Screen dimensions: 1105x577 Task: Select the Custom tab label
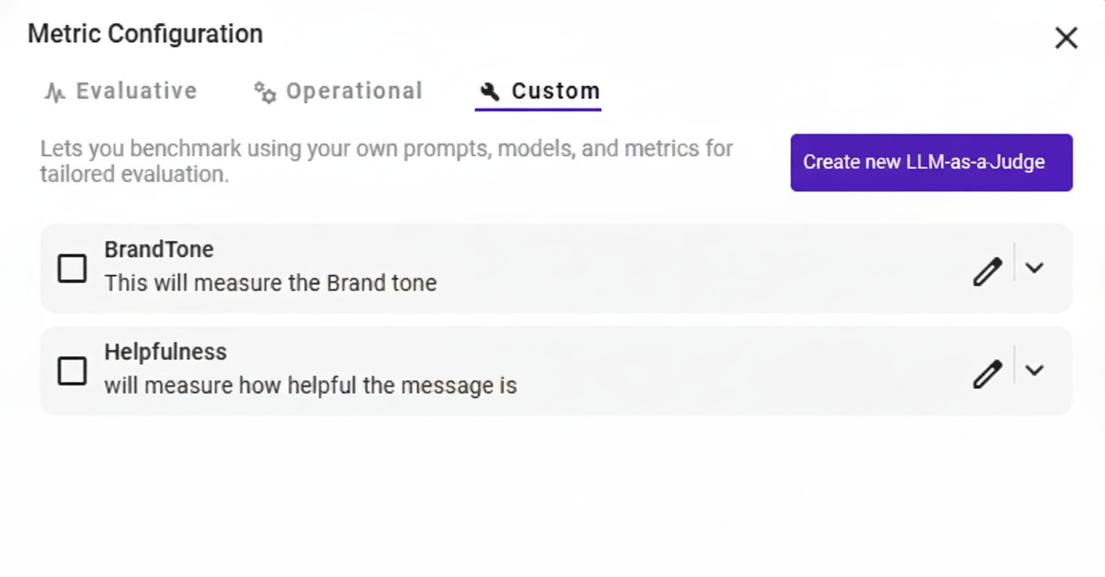point(556,92)
